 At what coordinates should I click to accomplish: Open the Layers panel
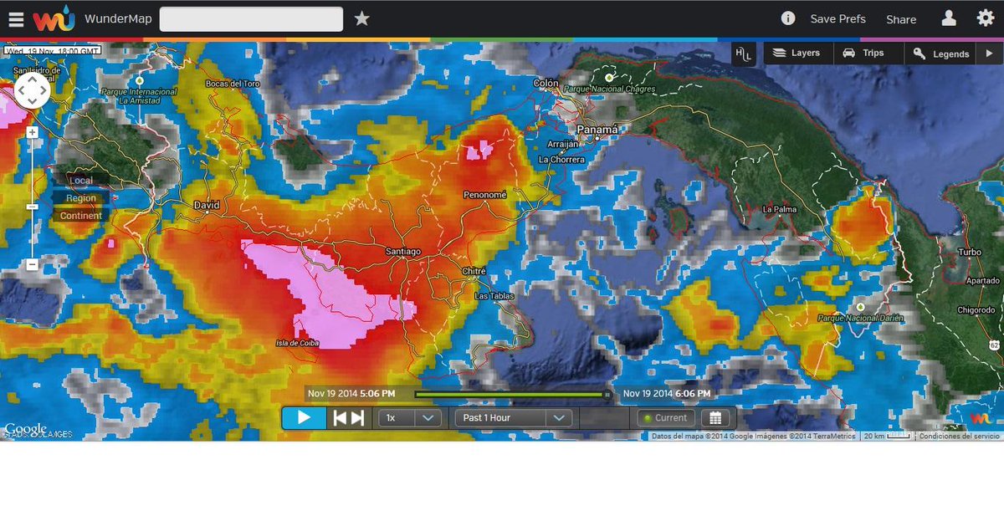[x=797, y=53]
